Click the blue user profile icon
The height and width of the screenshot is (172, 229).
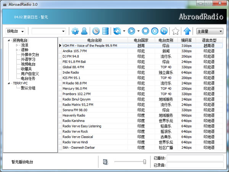coord(84,31)
